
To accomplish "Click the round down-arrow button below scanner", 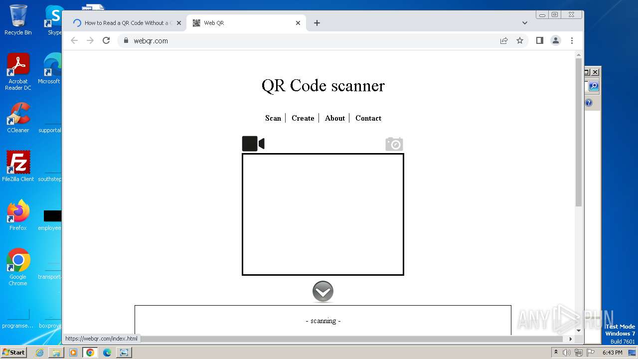I will click(323, 292).
